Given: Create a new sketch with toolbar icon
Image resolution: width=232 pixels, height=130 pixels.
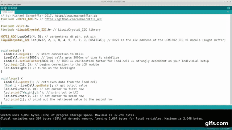Looking at the screenshot, I should click(x=9, y=8).
